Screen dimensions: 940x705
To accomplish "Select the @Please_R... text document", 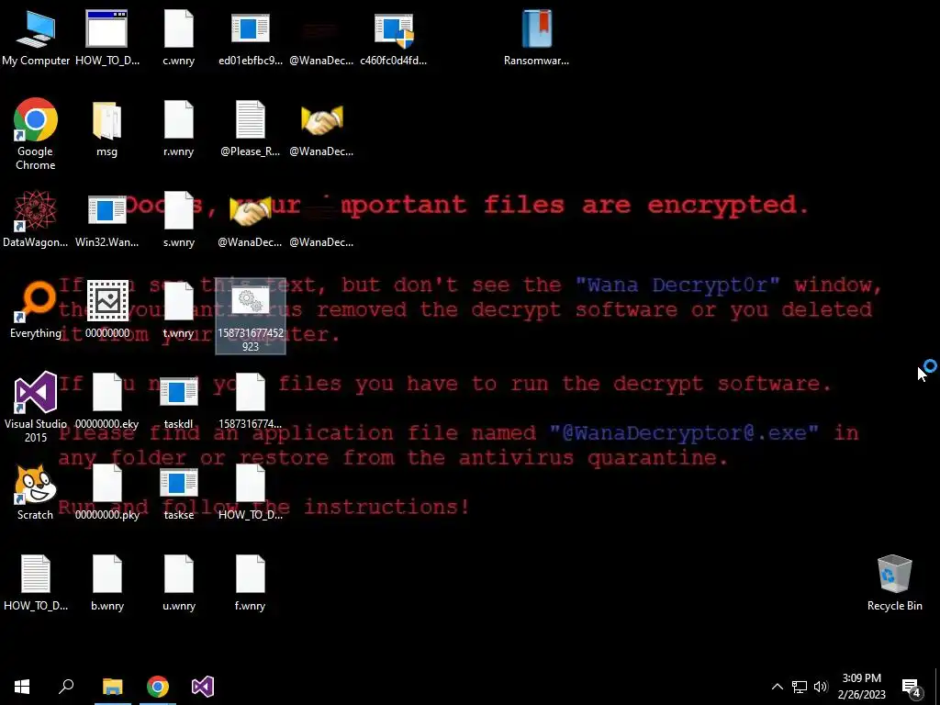I will pyautogui.click(x=250, y=129).
